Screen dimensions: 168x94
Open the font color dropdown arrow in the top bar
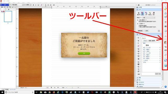coord(43,5)
